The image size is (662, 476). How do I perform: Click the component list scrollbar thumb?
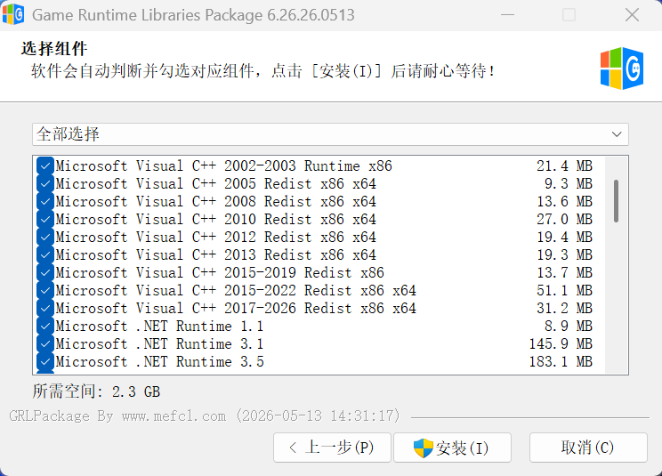pyautogui.click(x=616, y=201)
